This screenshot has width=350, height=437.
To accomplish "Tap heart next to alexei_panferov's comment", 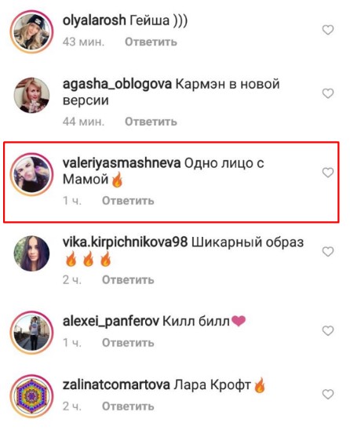I will click(x=328, y=331).
